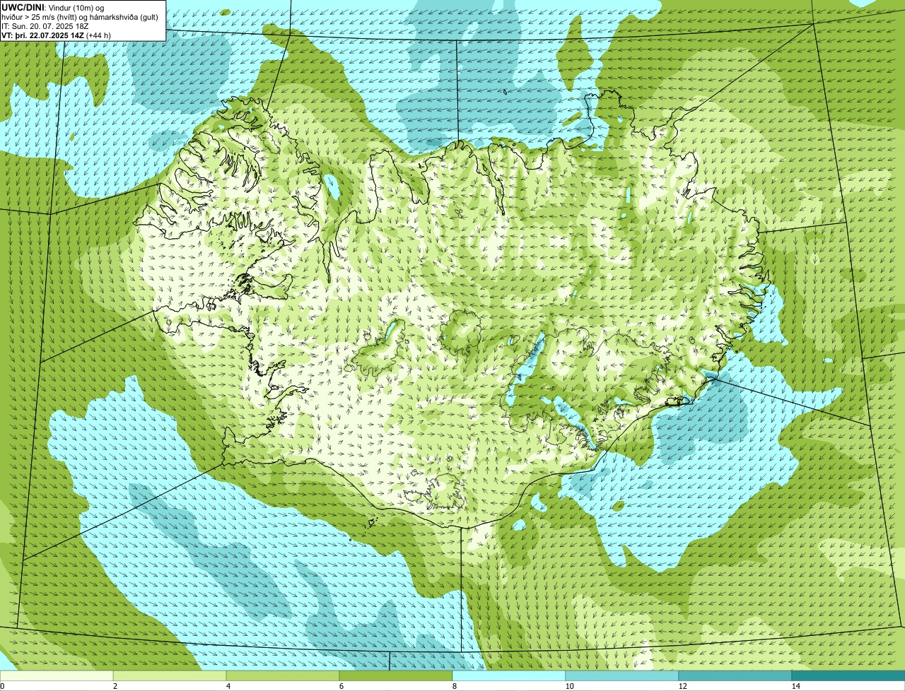
Task: Click the '6' label on the colour scale
Action: tap(341, 686)
